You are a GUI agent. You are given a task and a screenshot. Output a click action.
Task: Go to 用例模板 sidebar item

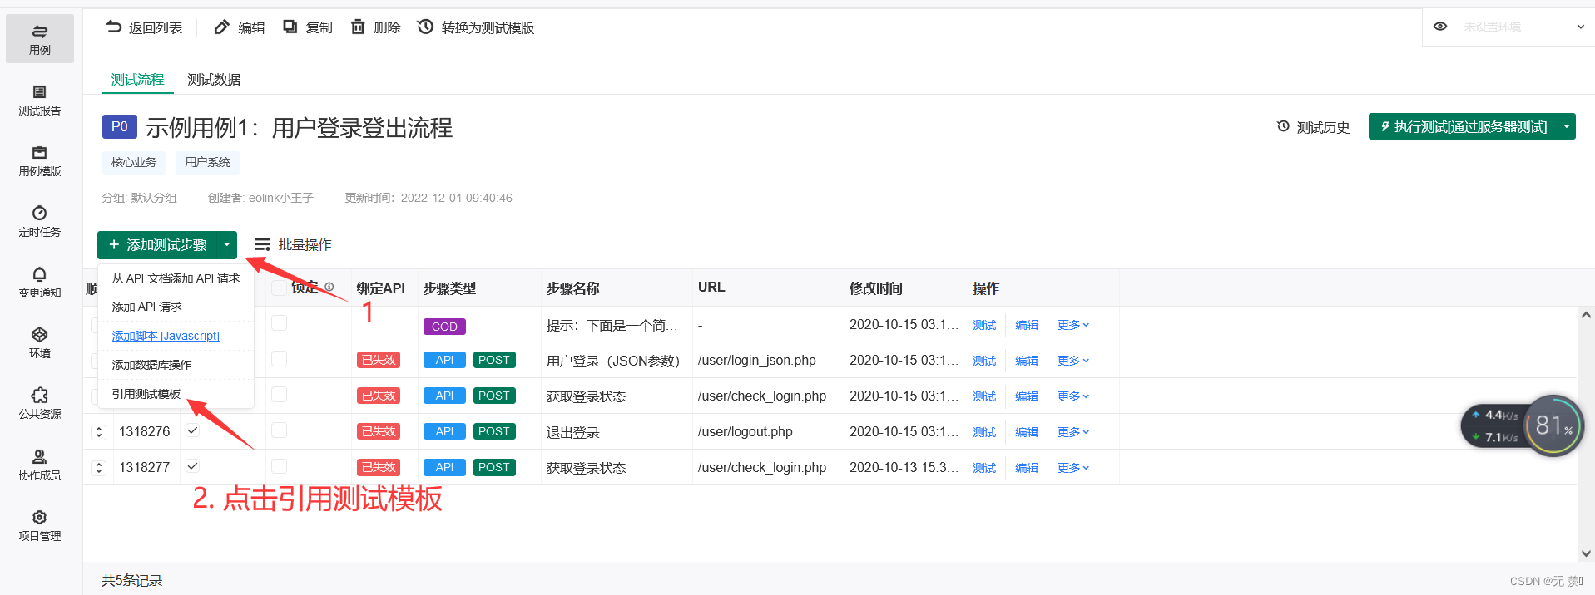pos(40,160)
